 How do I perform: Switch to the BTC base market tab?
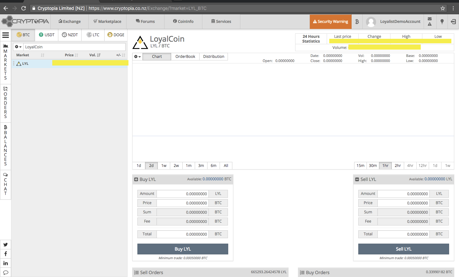(x=23, y=35)
